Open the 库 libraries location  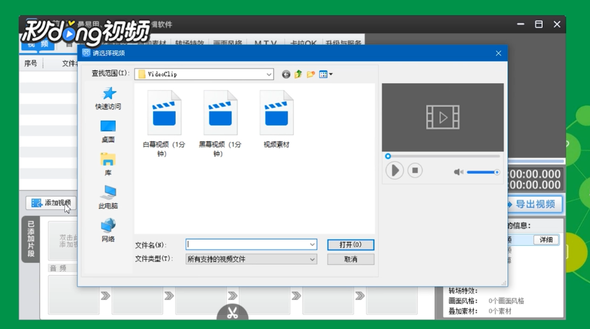(108, 164)
